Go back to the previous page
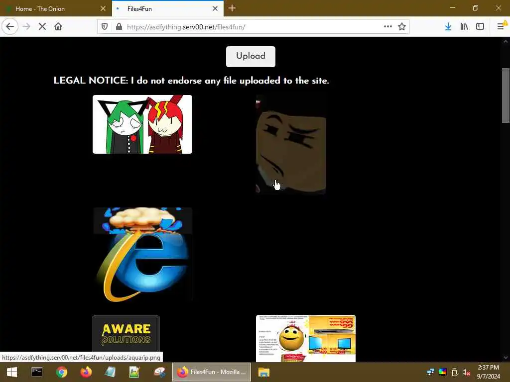This screenshot has height=382, width=510. pos(10,27)
